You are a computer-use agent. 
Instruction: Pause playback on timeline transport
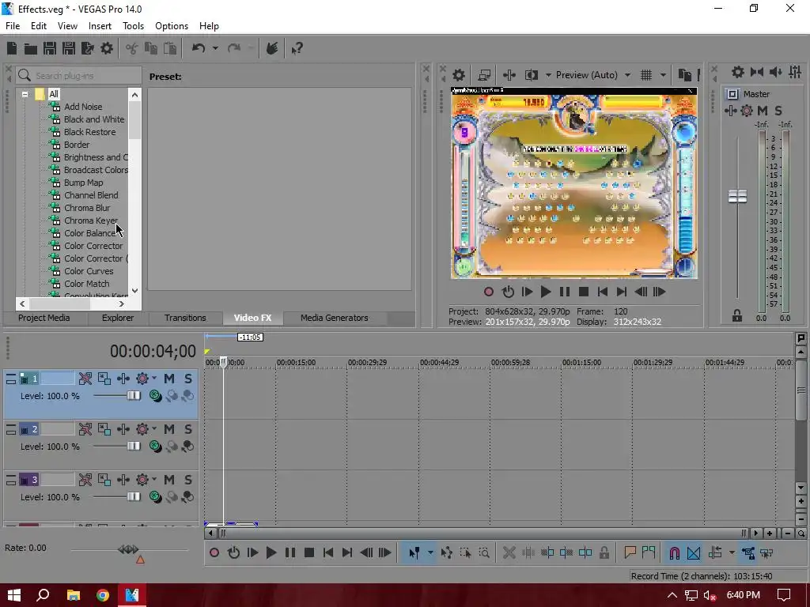coord(290,552)
